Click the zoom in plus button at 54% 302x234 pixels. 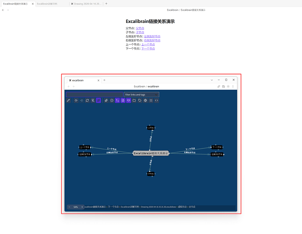click(x=82, y=207)
